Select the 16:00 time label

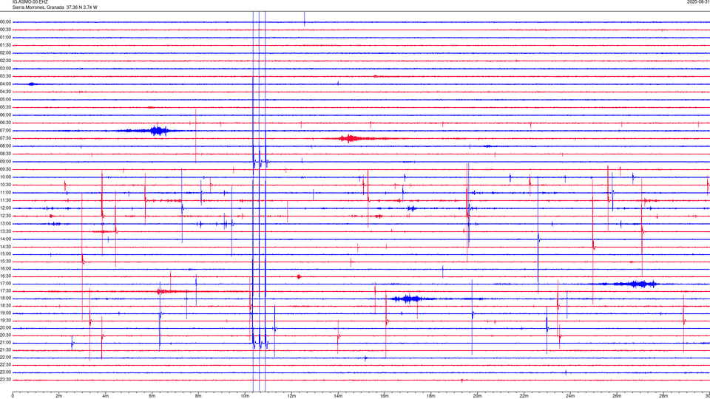tap(5, 269)
